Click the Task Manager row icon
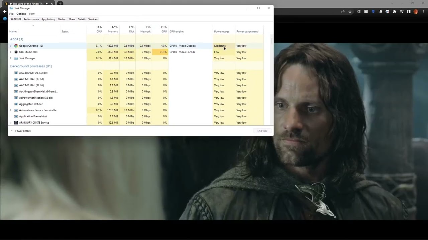 pos(16,58)
